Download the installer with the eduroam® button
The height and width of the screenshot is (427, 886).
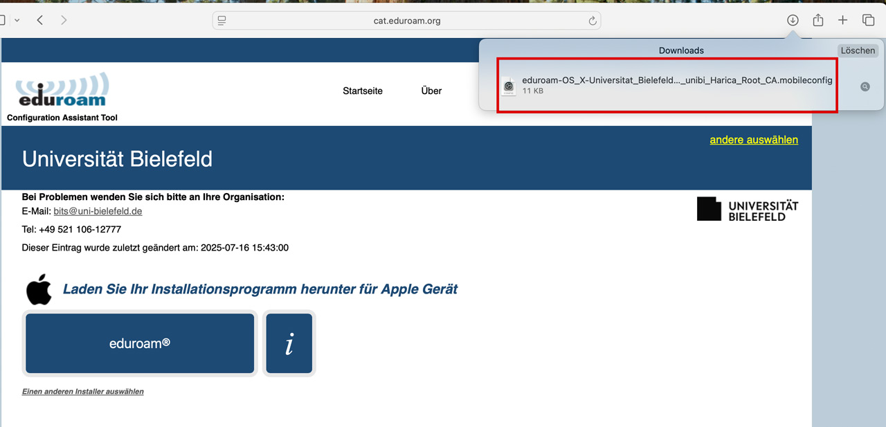click(x=140, y=343)
